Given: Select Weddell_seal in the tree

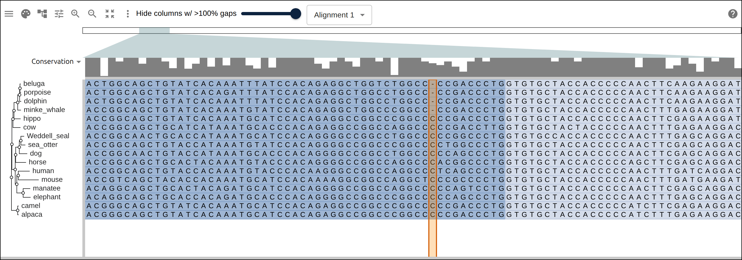Looking at the screenshot, I should pyautogui.click(x=48, y=136).
